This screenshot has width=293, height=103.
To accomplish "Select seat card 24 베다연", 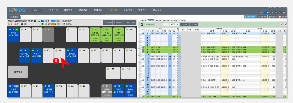I will (x=49, y=91).
